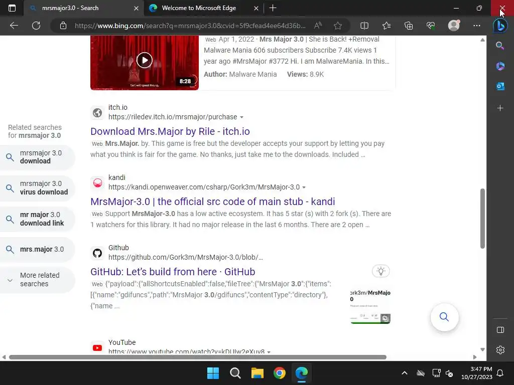Open the volume muted tray icon
The image size is (514, 385).
click(x=449, y=373)
